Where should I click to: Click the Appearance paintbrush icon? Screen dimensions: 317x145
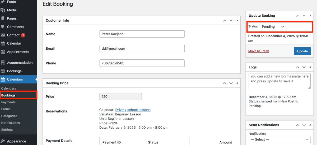tap(3, 141)
